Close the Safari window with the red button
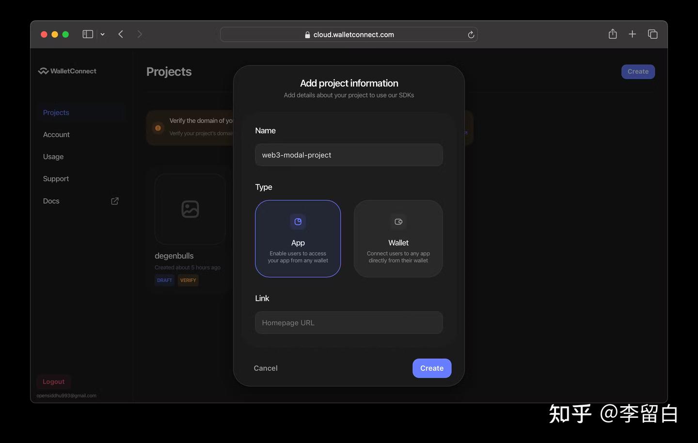The height and width of the screenshot is (443, 698). tap(44, 34)
